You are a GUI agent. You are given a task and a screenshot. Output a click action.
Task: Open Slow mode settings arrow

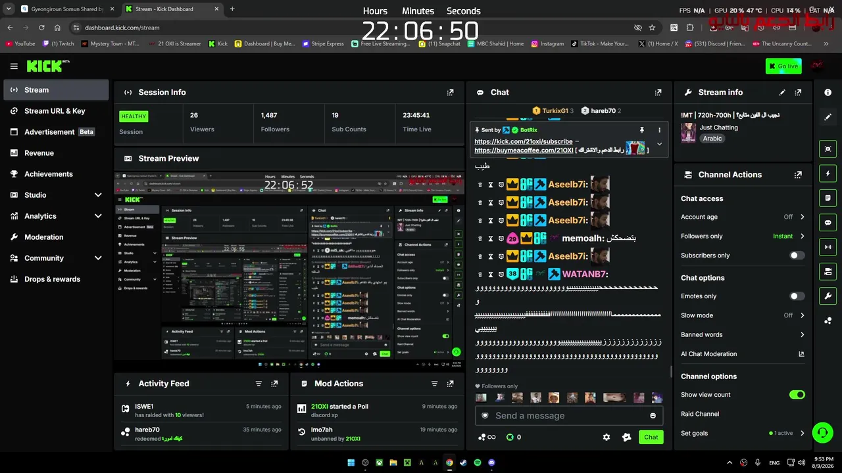click(x=802, y=315)
